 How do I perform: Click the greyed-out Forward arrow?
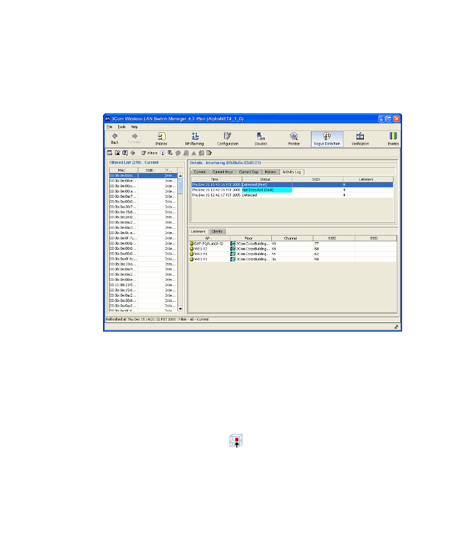(x=134, y=139)
